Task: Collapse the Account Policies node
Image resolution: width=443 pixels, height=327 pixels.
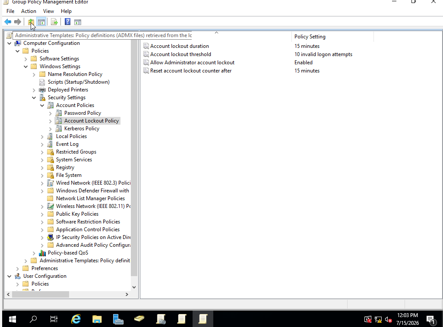Action: (42, 105)
